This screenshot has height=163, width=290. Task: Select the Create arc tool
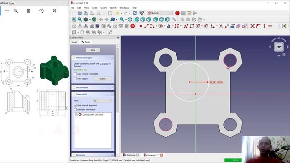152,26
